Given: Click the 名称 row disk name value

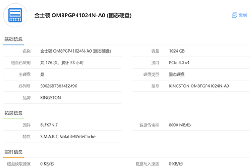Looking at the screenshot, I should (x=76, y=51).
